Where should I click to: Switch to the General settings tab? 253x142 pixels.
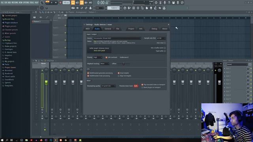(x=108, y=29)
